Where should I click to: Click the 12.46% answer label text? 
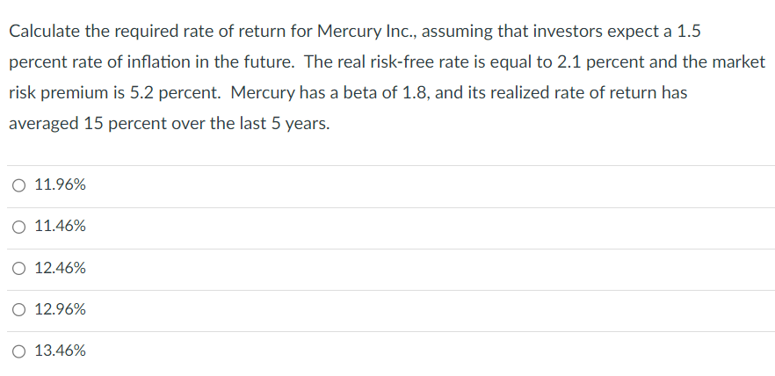pos(60,268)
